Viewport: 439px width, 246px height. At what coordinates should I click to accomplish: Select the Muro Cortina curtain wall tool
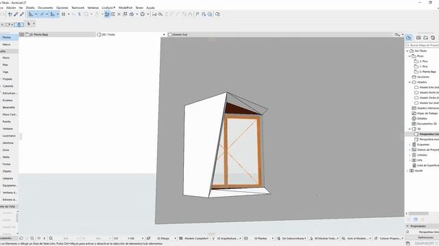9,114
